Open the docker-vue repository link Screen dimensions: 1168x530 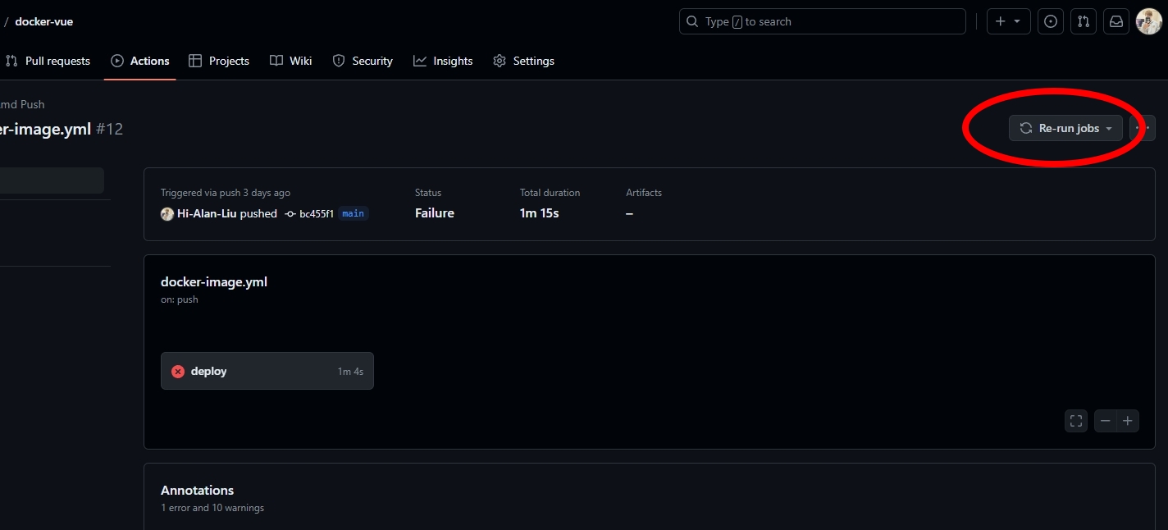[x=43, y=21]
